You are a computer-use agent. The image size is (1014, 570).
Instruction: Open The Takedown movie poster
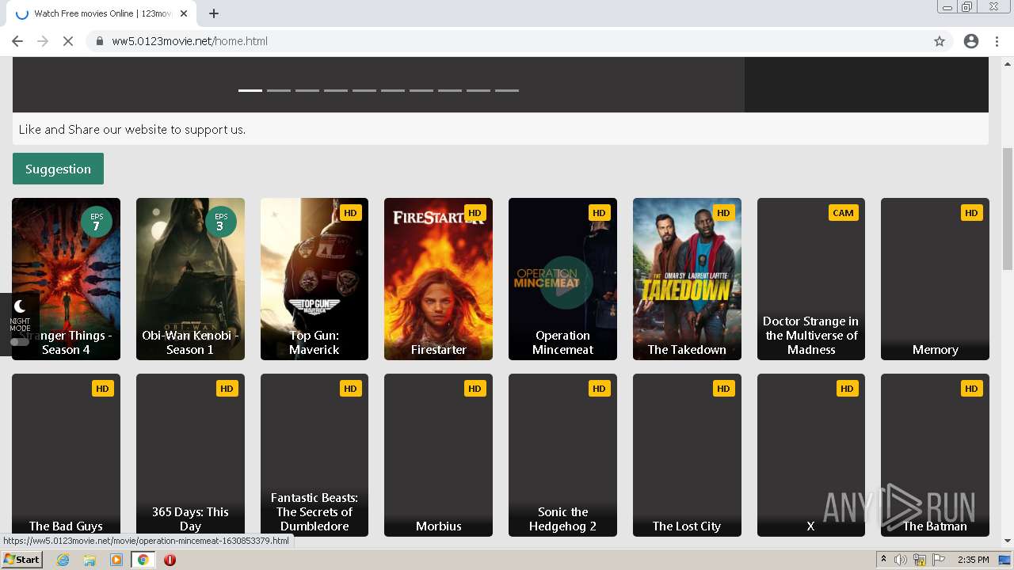[687, 279]
